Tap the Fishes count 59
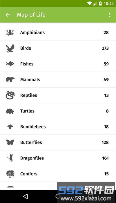The width and height of the screenshot is (116, 203). [x=106, y=64]
